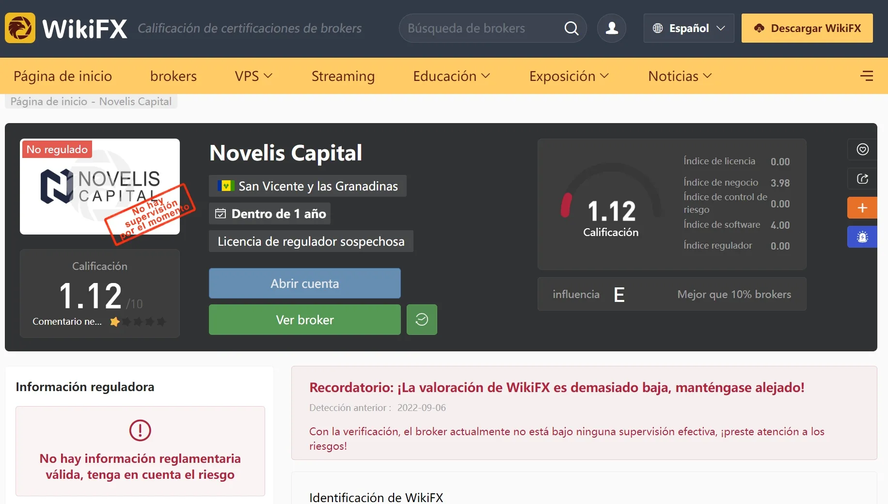Expand the Educación menu

tap(451, 76)
